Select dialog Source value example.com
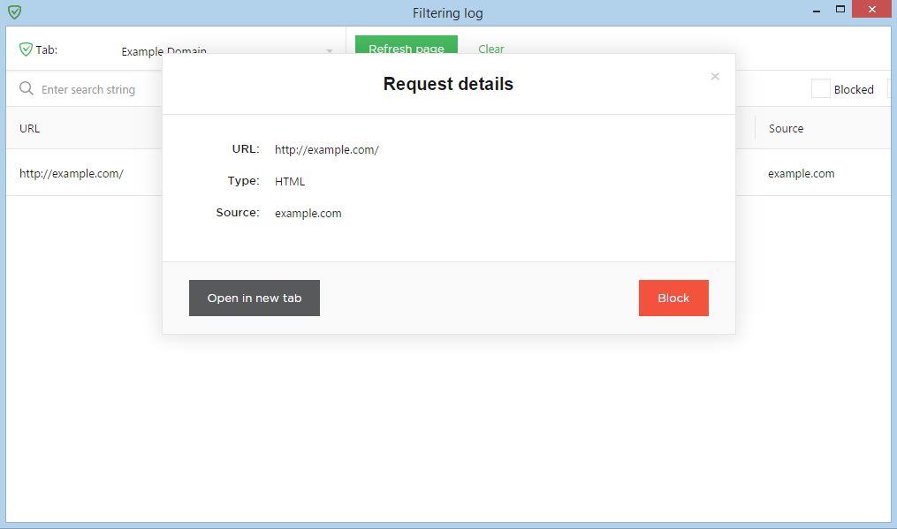 coord(308,214)
